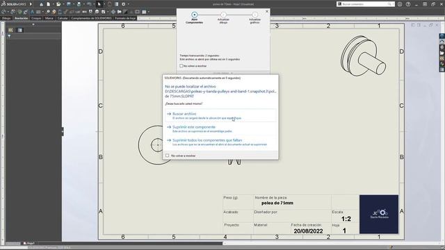Viewport: 445px width, 250px height.
Task: Click 'polea de 75mm' title block text
Action: coord(277,203)
